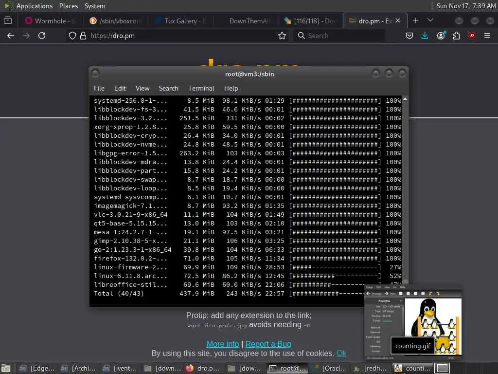Open the Applications menu in top panel
The width and height of the screenshot is (498, 374).
coord(35,6)
